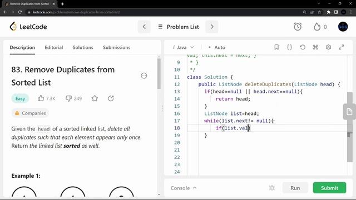Image resolution: width=356 pixels, height=200 pixels.
Task: Open browser zoom magnifier icon
Action: [x=304, y=12]
